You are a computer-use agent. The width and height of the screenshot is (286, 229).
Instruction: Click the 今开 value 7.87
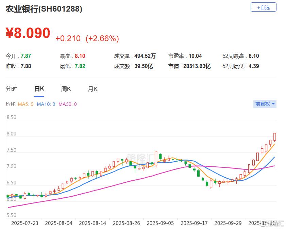[26, 56]
